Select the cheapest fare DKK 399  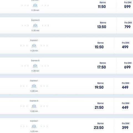pos(126,126)
